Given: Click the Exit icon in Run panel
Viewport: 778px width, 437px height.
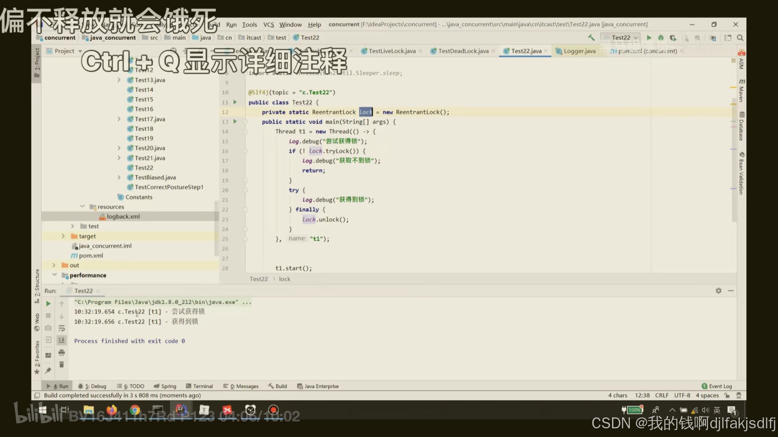Looking at the screenshot, I should click(x=48, y=340).
